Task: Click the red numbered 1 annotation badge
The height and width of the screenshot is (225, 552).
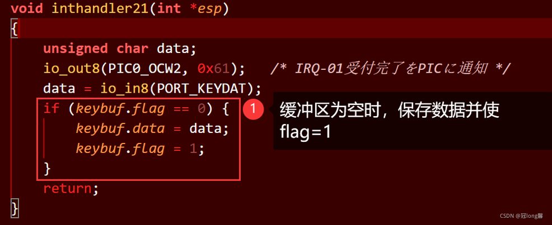Action: 254,110
